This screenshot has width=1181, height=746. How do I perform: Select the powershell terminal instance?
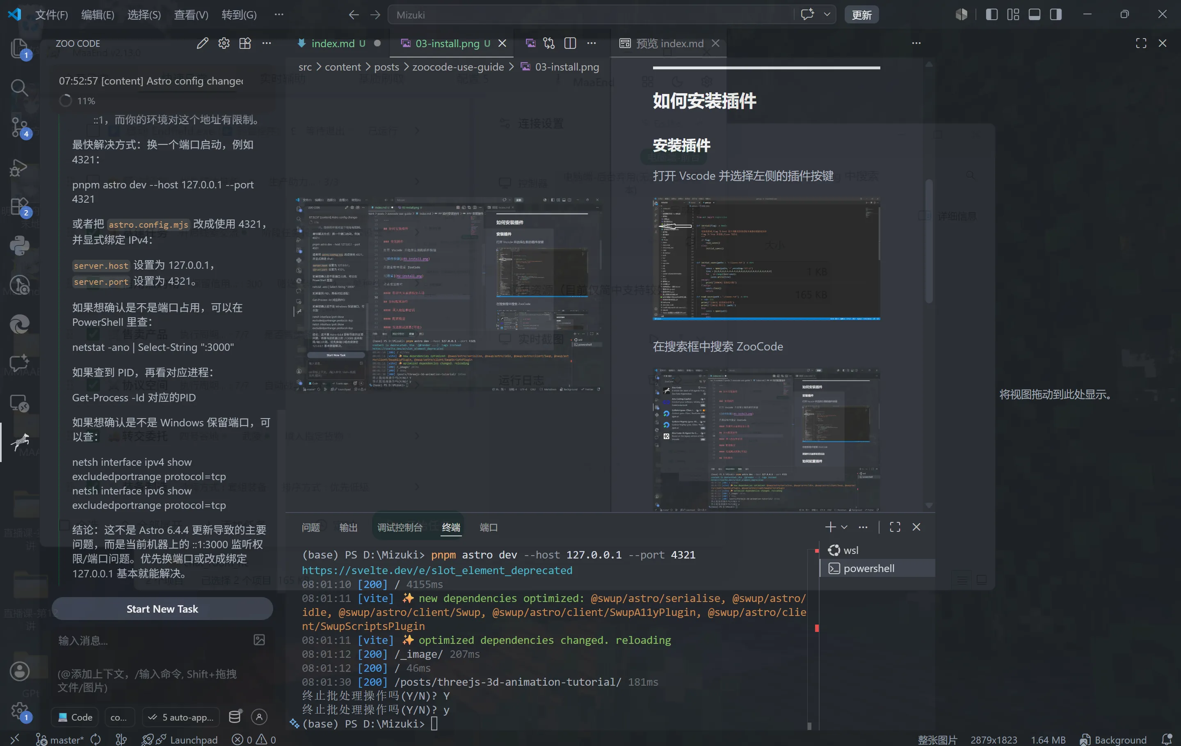click(877, 568)
